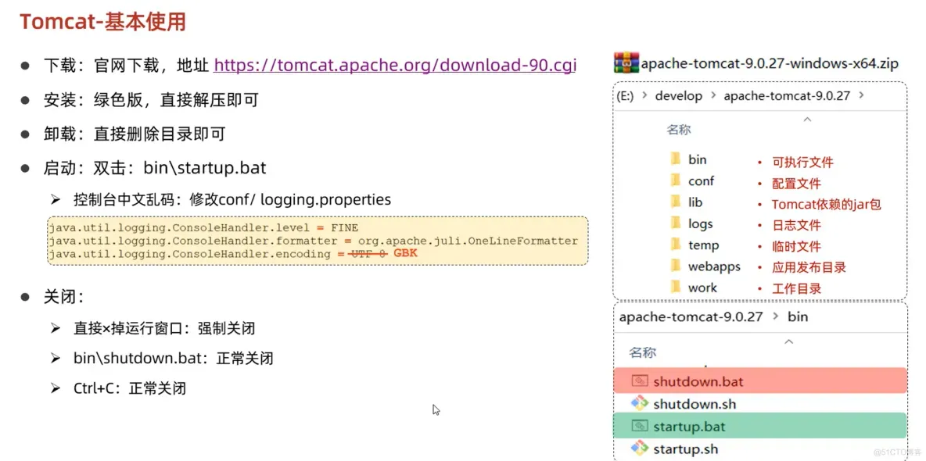Select the conf folder name
This screenshot has width=926, height=461.
(x=701, y=180)
